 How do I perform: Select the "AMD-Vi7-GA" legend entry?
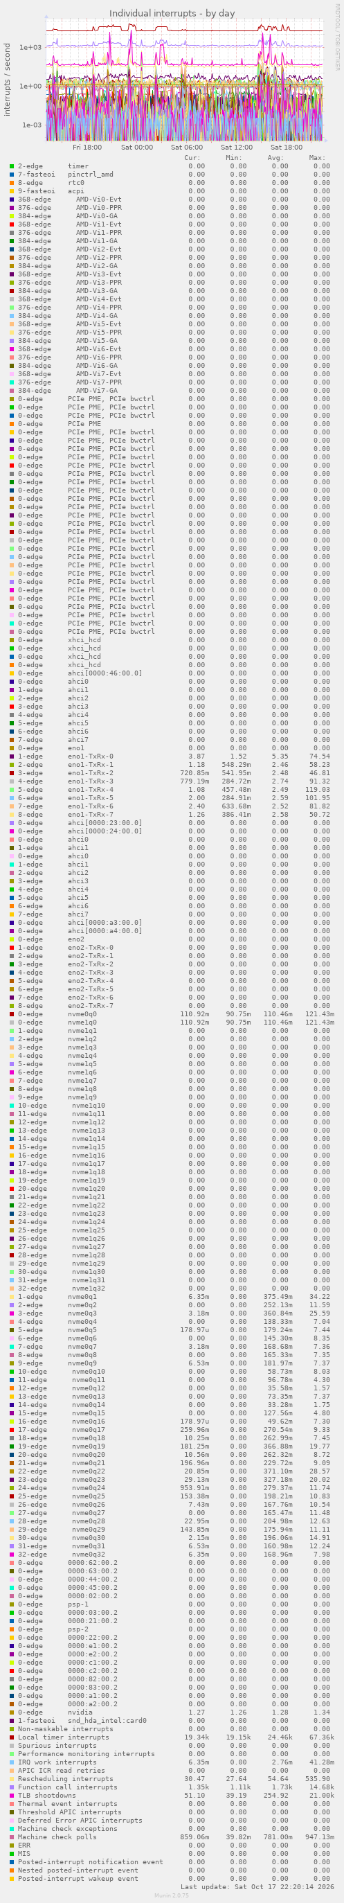tap(97, 391)
